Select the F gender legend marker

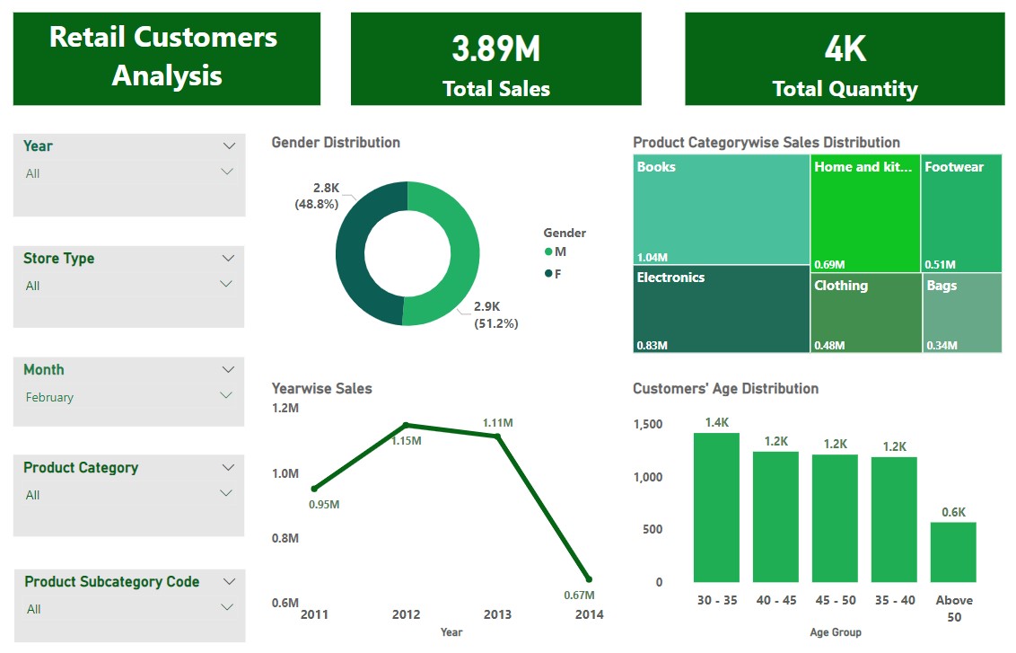point(548,274)
